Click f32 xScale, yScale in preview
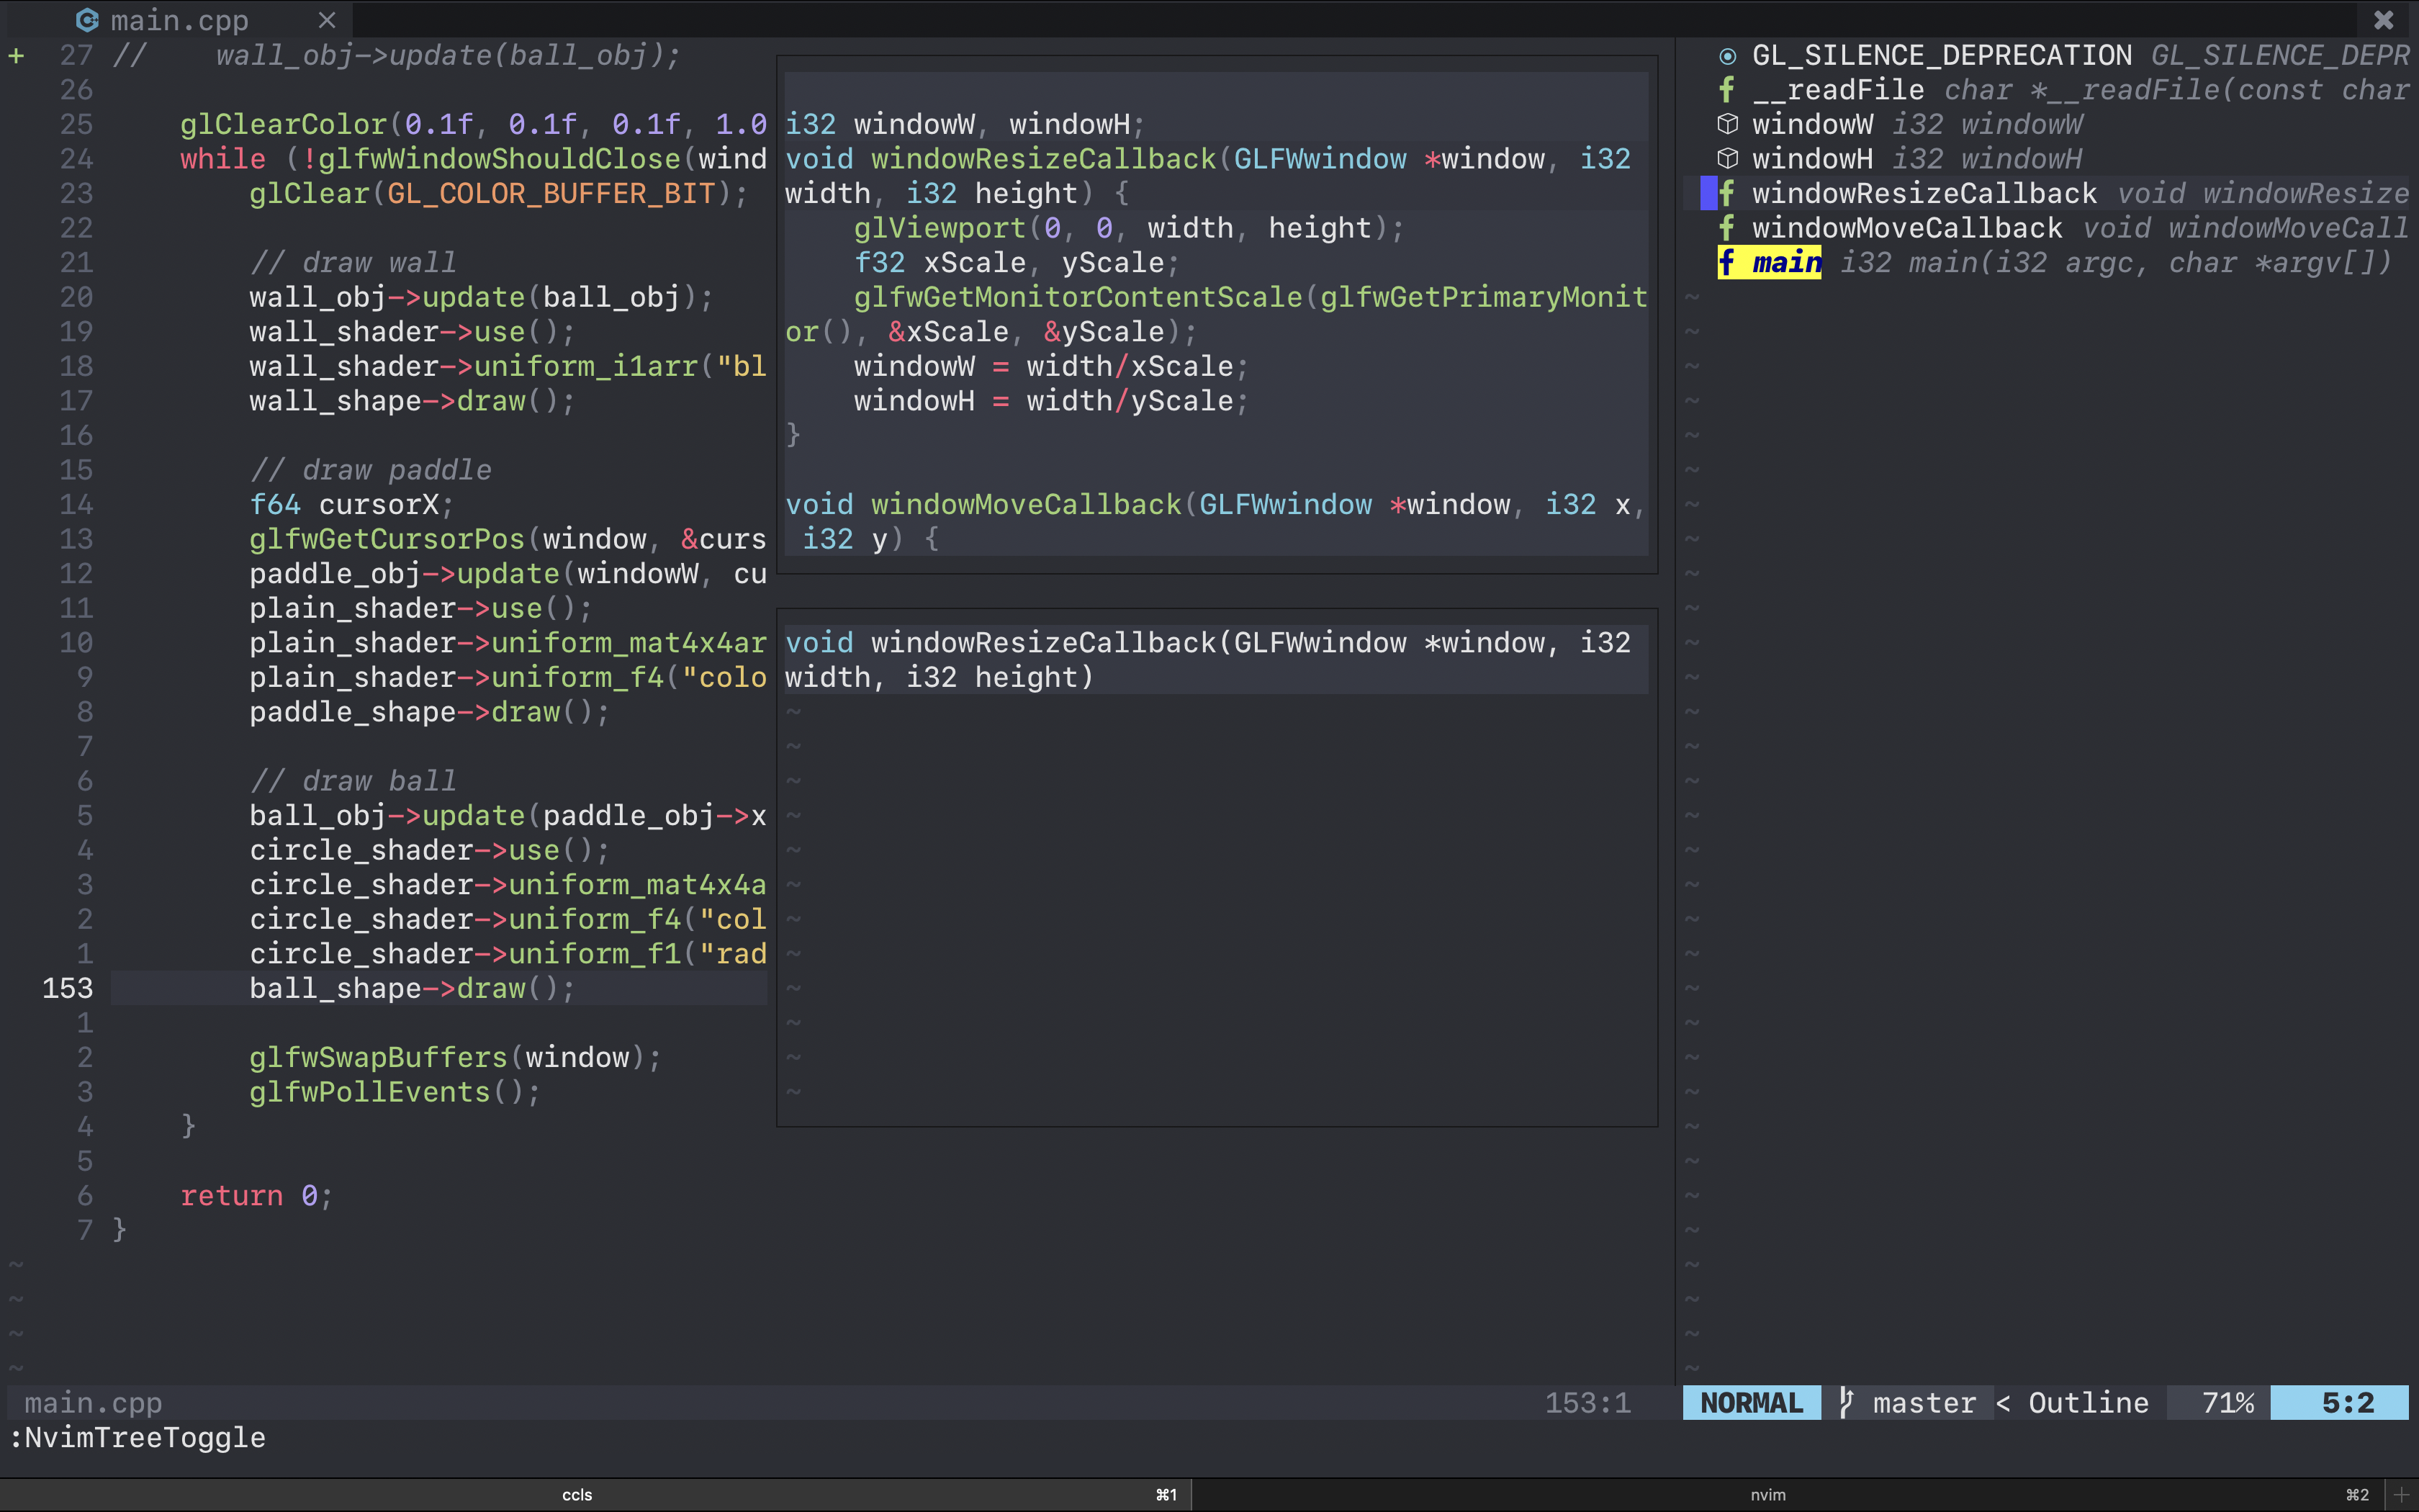Screen dimensions: 2419x1512 click(x=1017, y=263)
